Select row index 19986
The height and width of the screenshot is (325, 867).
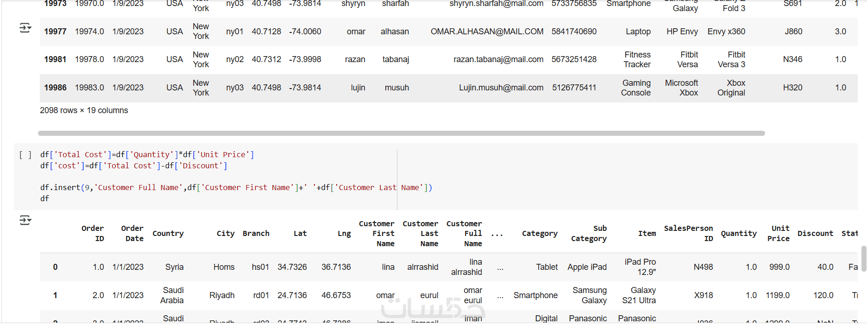pyautogui.click(x=55, y=88)
